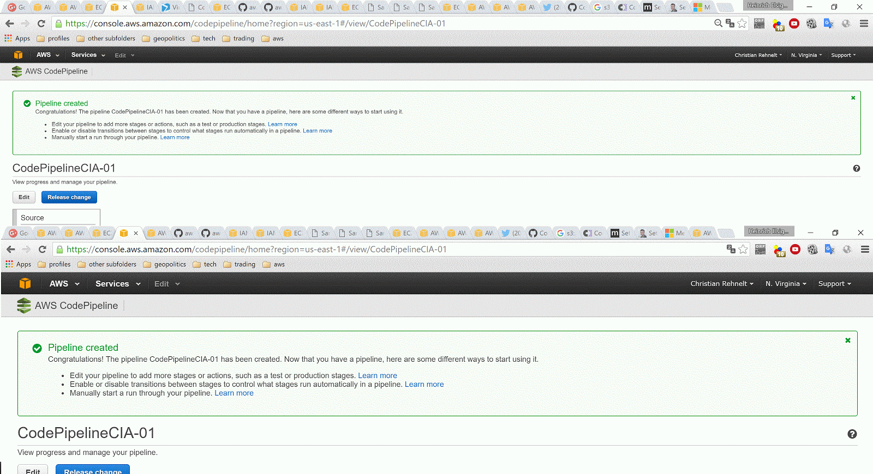Click the CodePipeline service icon in the top window
Image resolution: width=873 pixels, height=474 pixels.
point(17,71)
